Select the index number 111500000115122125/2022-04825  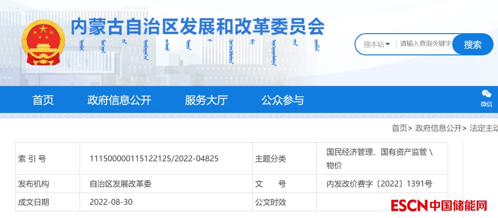154,159
